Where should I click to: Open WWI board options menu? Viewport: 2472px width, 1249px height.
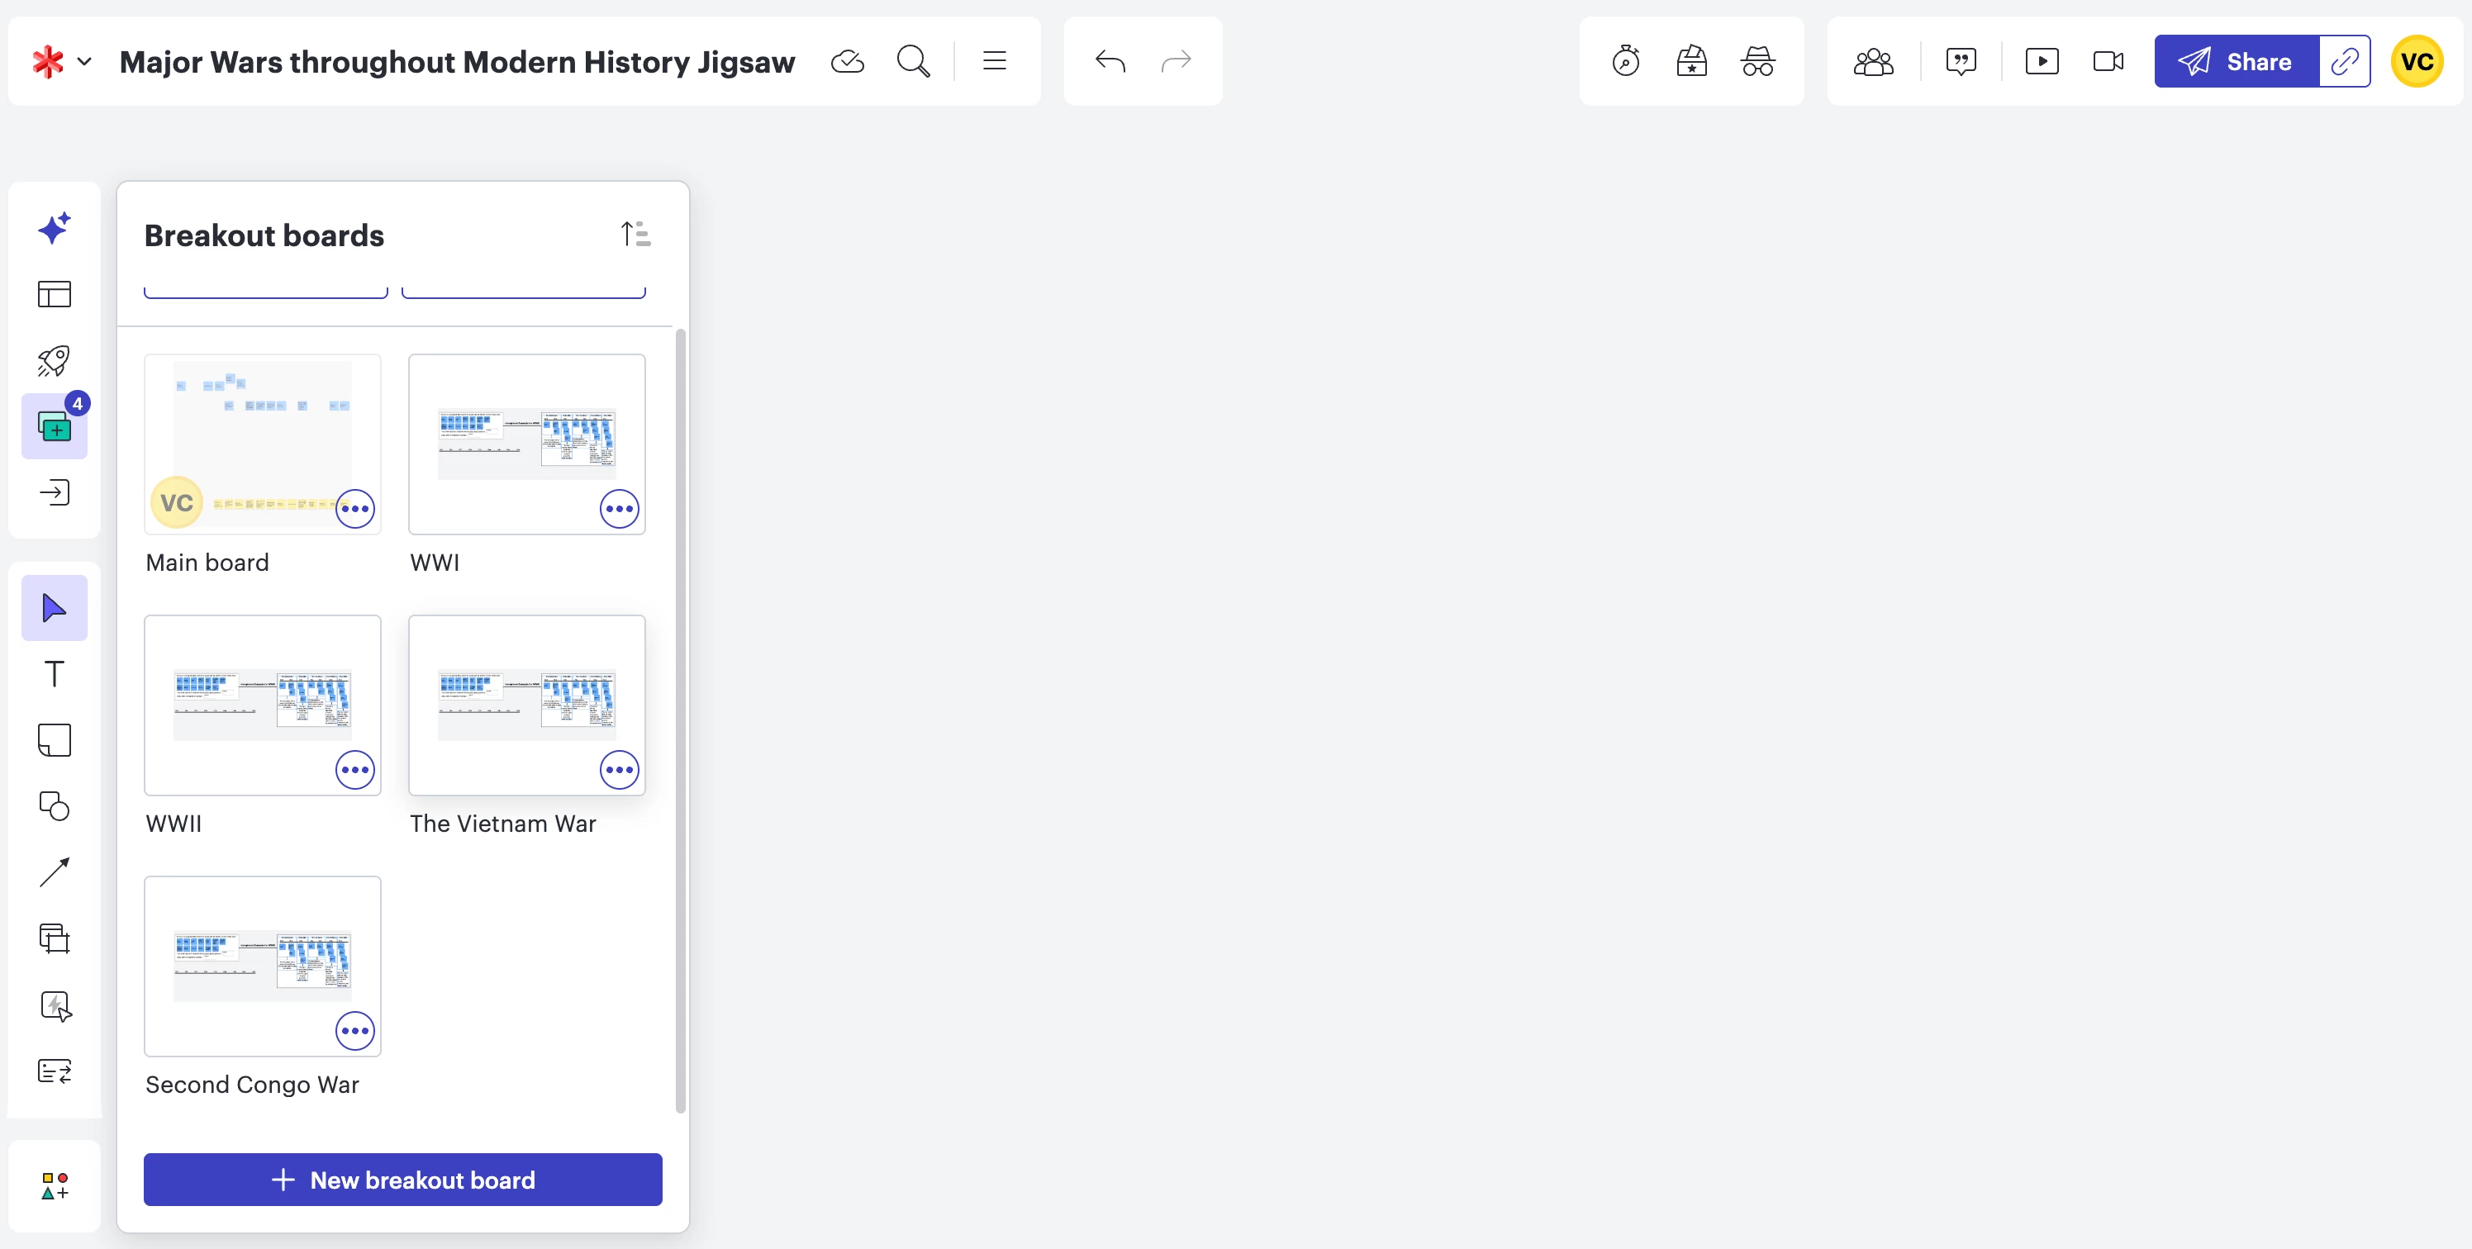click(x=619, y=508)
